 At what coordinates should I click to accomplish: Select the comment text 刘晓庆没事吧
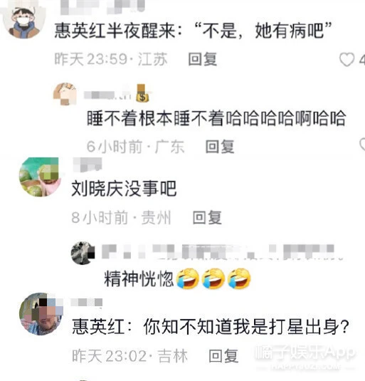coord(124,189)
